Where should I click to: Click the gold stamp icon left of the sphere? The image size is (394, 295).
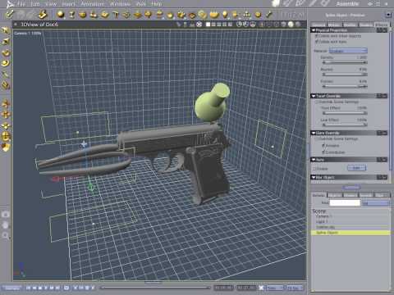point(43,14)
